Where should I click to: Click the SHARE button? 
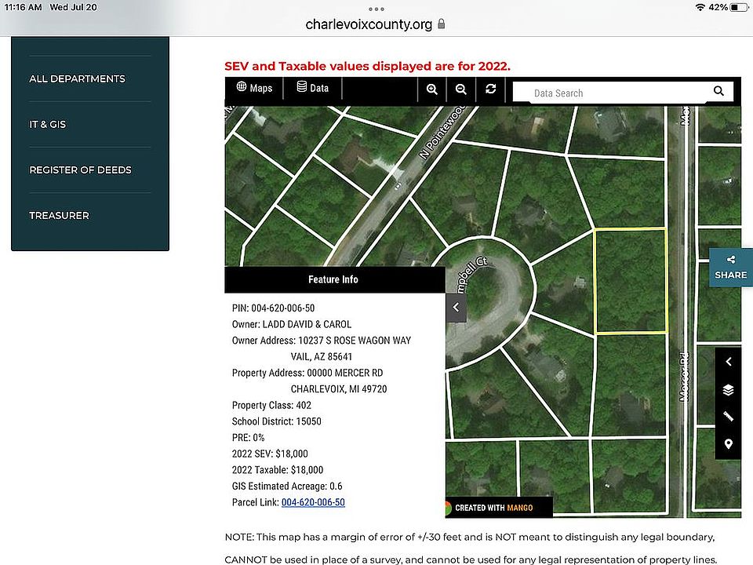click(x=731, y=268)
